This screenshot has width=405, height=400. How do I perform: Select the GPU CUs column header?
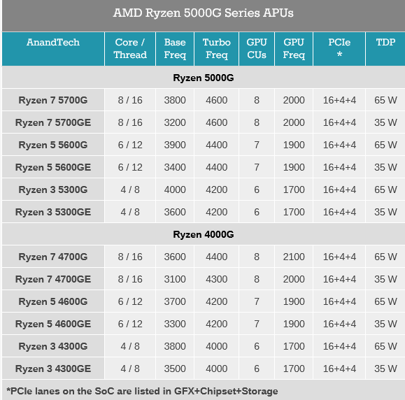tap(257, 48)
